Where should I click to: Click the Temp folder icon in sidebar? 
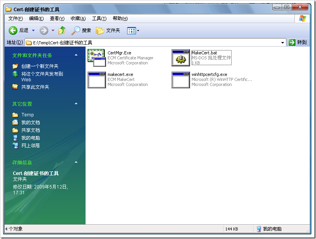[x=15, y=115]
